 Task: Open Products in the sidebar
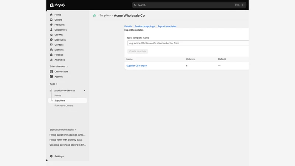point(59,25)
